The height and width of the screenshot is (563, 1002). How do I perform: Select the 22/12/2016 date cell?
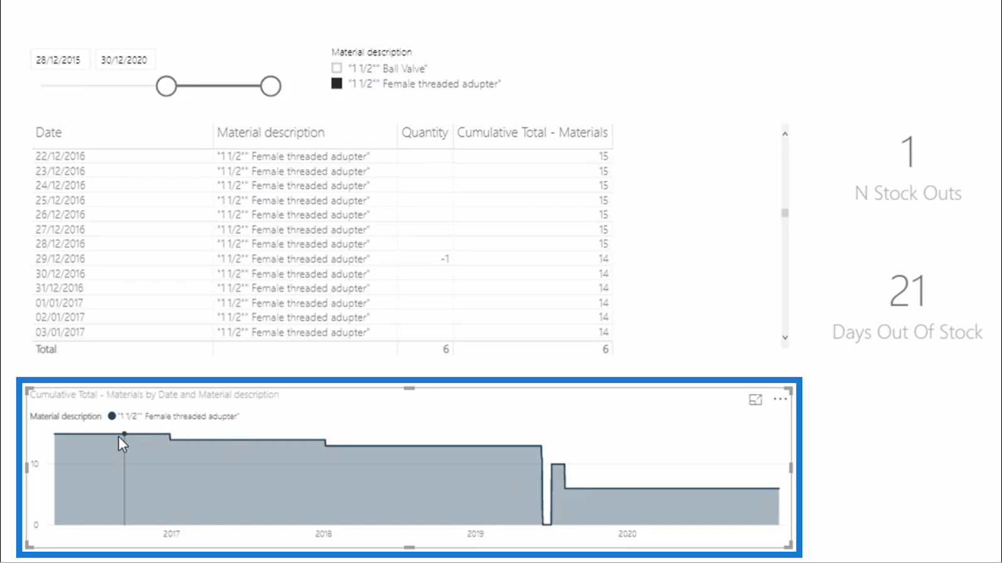(60, 156)
